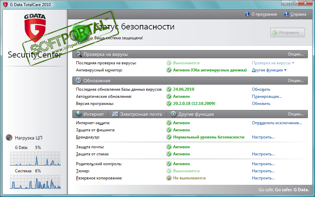The height and width of the screenshot is (197, 315).
Task: Switch to the Интернет tab
Action: 90,114
